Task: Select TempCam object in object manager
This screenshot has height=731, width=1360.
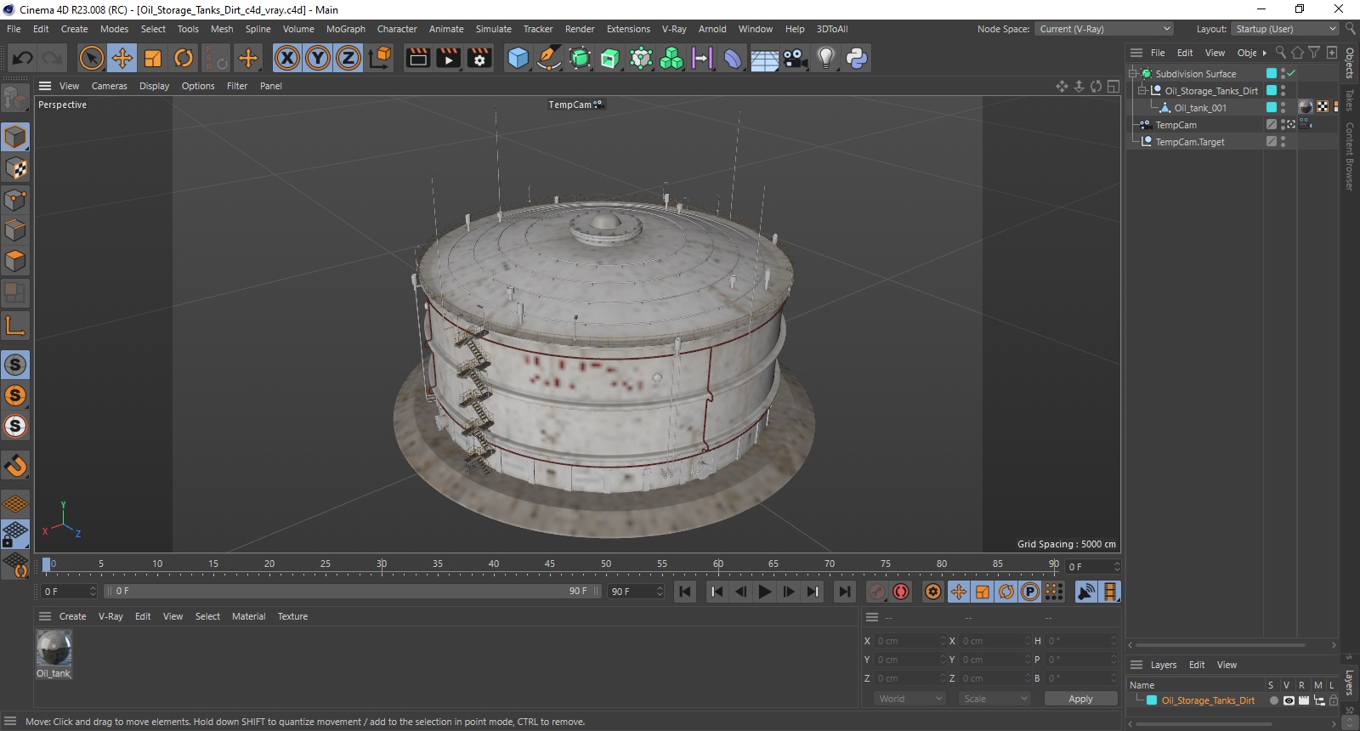Action: [x=1176, y=125]
